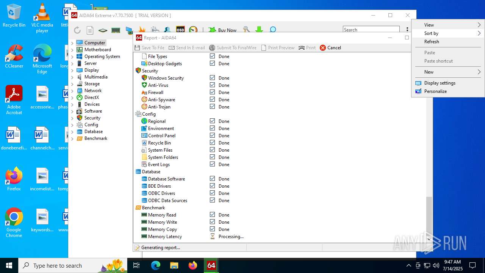Screen dimensions: 485x273
Task: Open the New submenu in context menu
Action: pyautogui.click(x=448, y=72)
